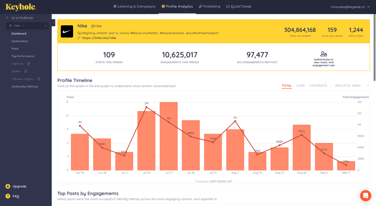The image size is (376, 206).
Task: Click Authenticate to view reach text
Action: point(323,62)
